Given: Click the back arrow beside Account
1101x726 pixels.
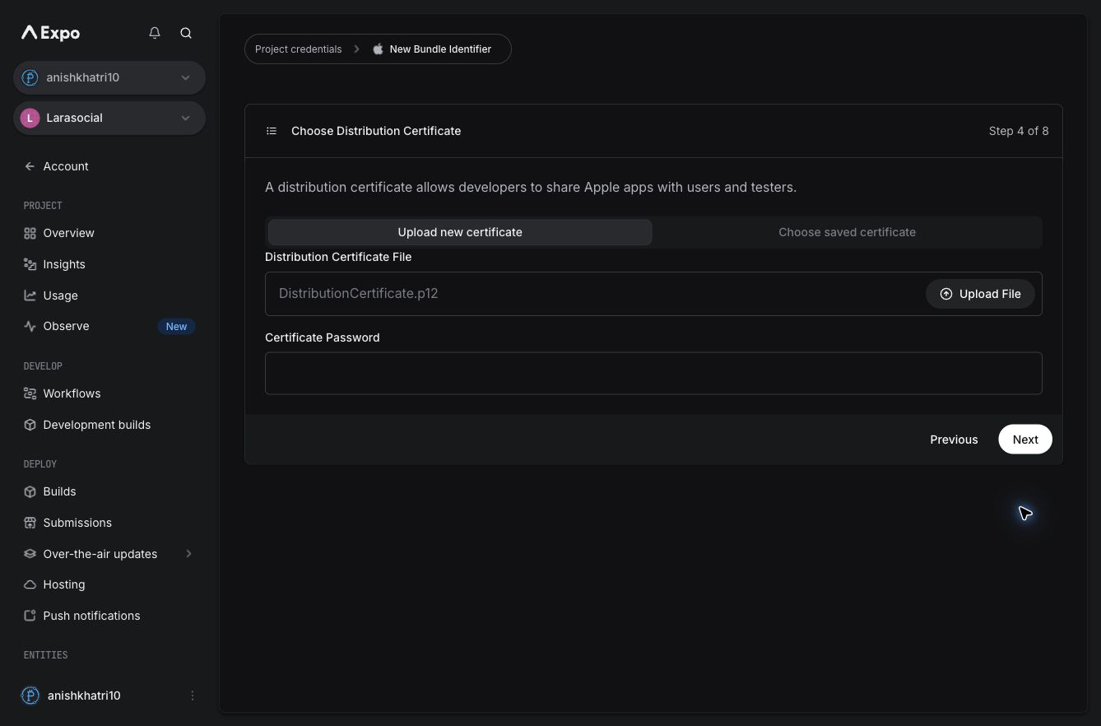Looking at the screenshot, I should click(30, 166).
